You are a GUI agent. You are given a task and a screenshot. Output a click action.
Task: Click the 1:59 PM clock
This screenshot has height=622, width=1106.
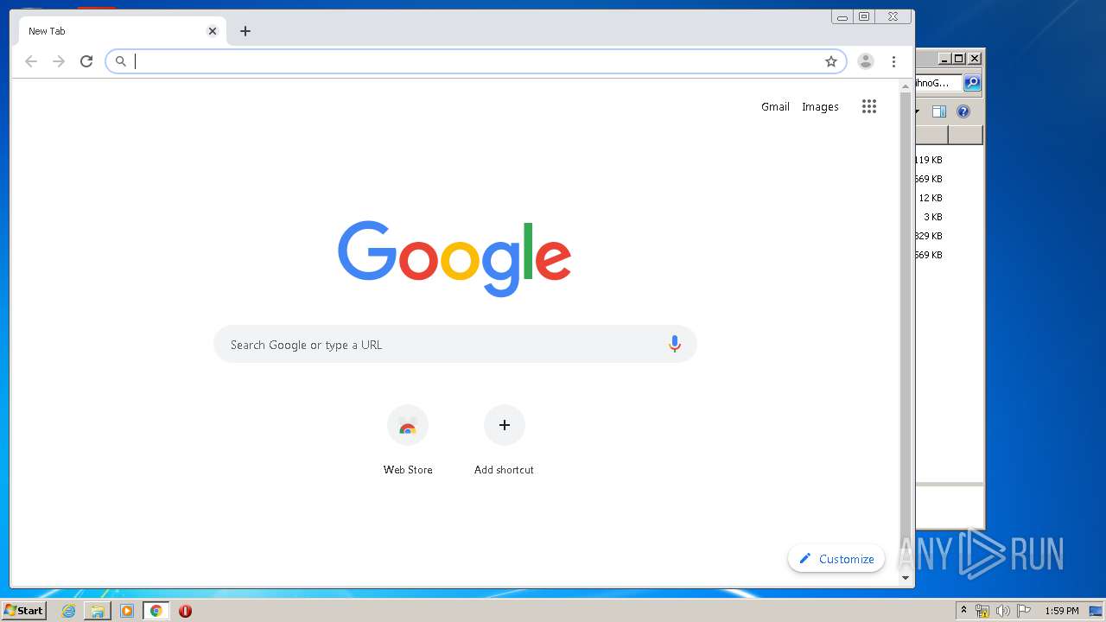click(1062, 611)
